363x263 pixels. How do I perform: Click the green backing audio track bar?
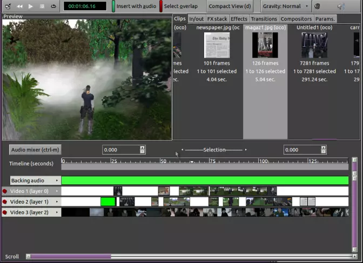point(205,181)
